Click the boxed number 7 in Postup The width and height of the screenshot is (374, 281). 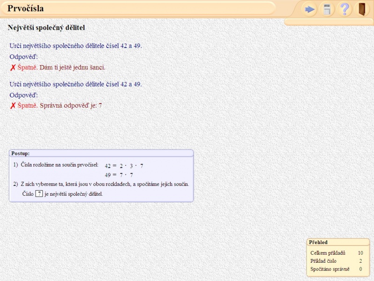pos(39,193)
